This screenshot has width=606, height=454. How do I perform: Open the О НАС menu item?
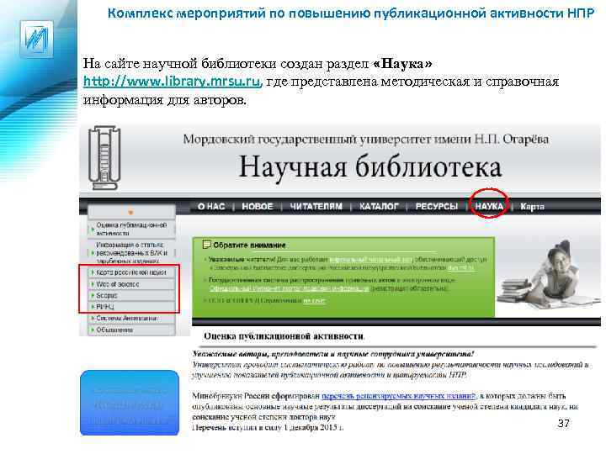click(x=211, y=207)
